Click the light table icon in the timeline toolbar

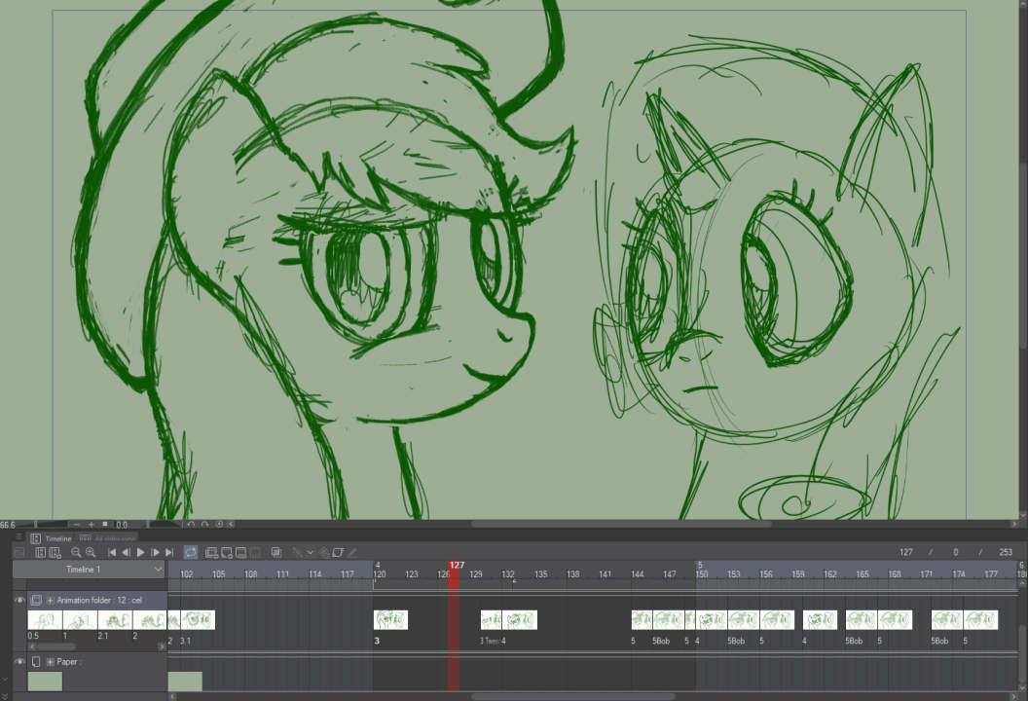[x=339, y=553]
